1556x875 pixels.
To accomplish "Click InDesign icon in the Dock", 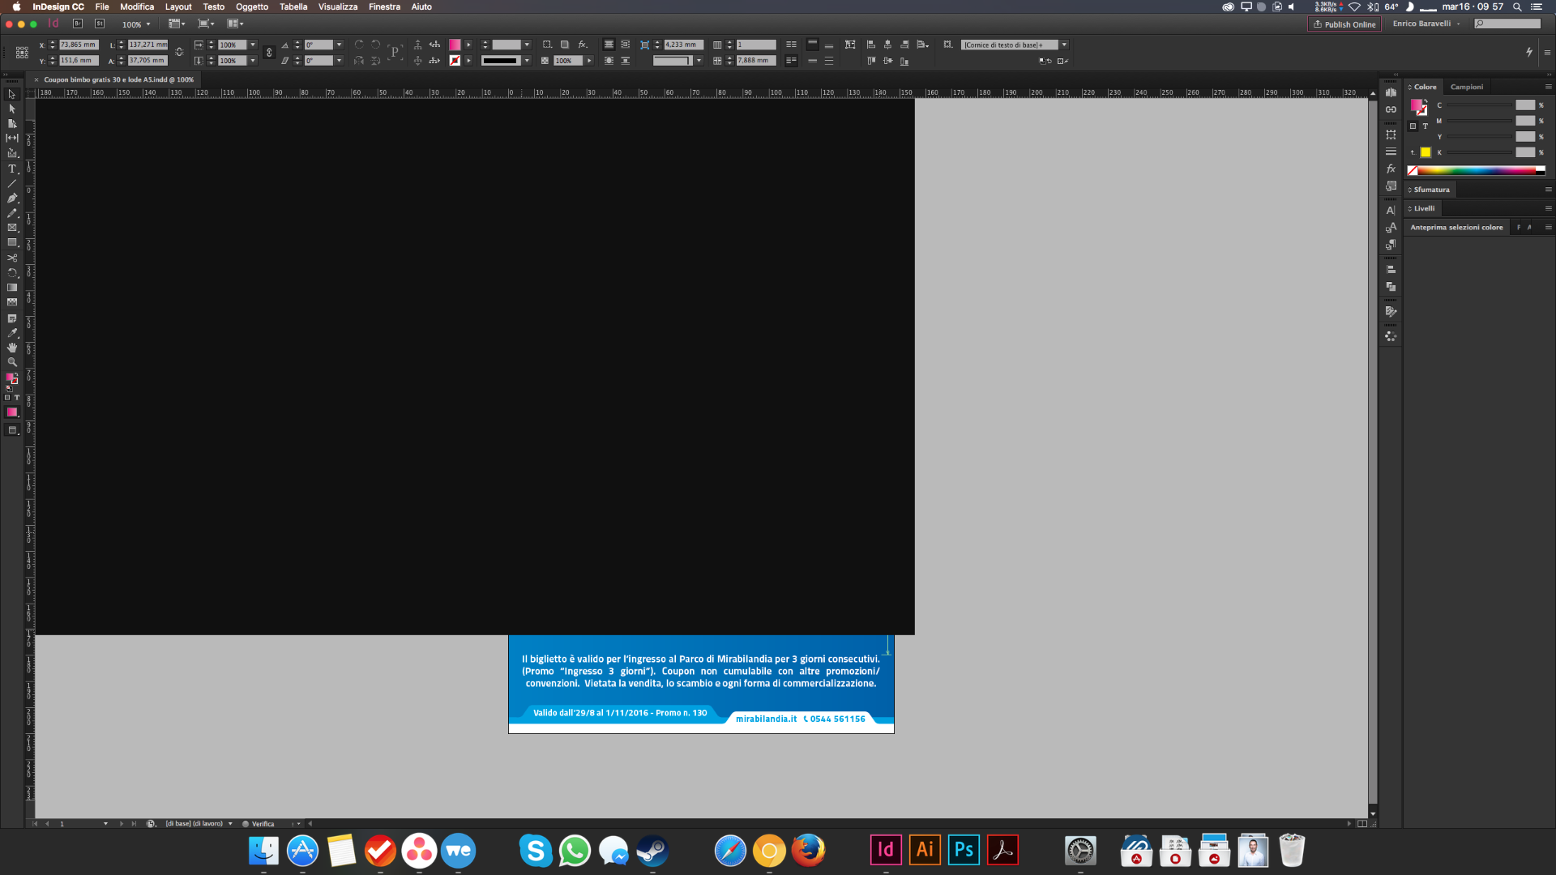I will coord(885,849).
